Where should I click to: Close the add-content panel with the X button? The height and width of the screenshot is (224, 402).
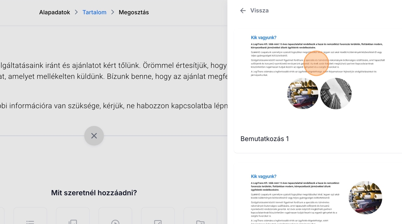tap(94, 136)
